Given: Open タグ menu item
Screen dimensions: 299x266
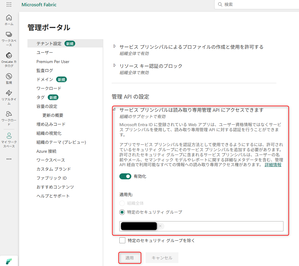Looking at the screenshot, I should coord(40,97).
